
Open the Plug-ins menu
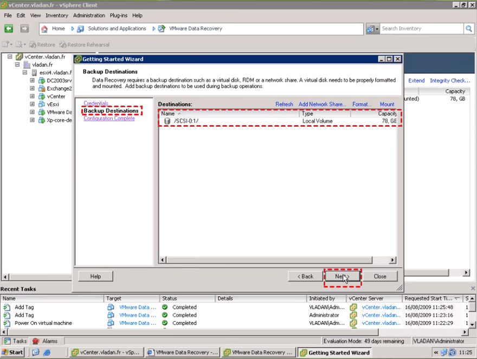pyautogui.click(x=118, y=16)
